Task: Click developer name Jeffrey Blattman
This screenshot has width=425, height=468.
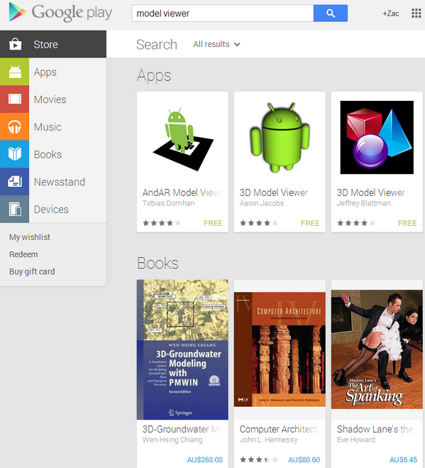Action: pos(363,203)
